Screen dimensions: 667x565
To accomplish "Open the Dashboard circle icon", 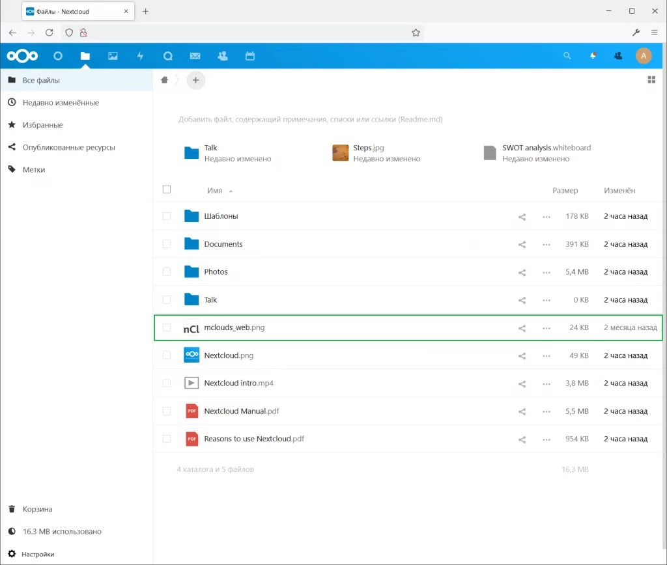I will (58, 56).
